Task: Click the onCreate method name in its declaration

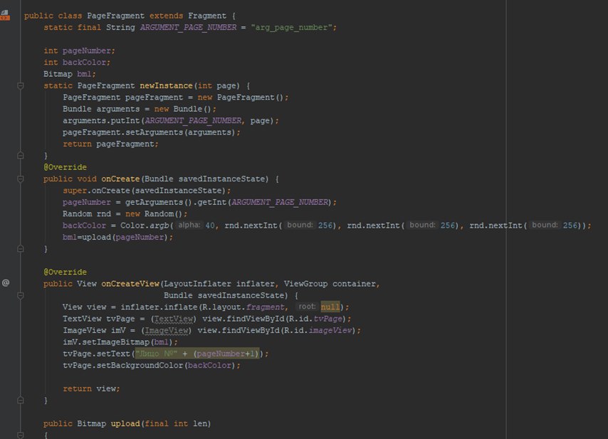Action: pyautogui.click(x=120, y=179)
